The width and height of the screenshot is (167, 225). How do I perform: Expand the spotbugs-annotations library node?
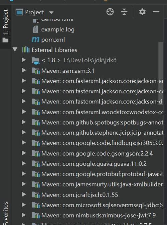coord(24,122)
